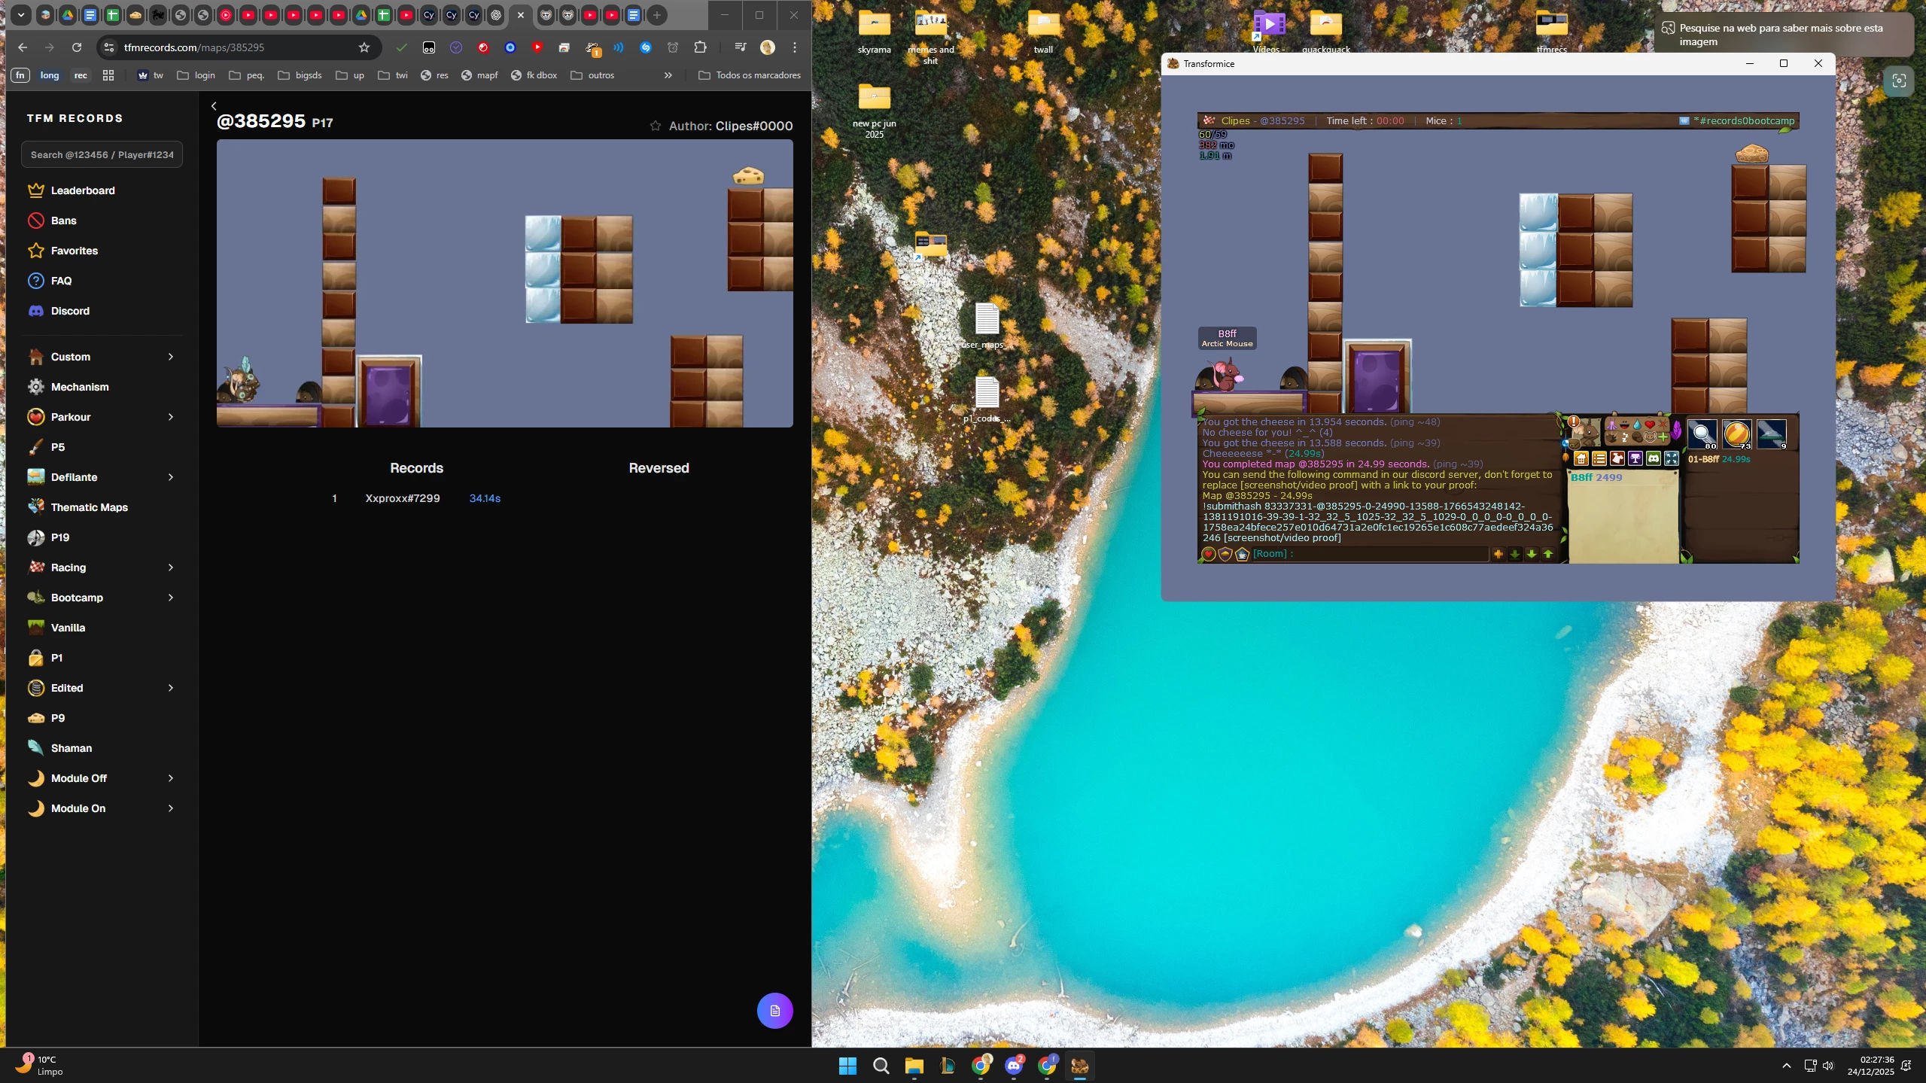
Task: Click Pesquise na web image search prompt
Action: (1784, 35)
